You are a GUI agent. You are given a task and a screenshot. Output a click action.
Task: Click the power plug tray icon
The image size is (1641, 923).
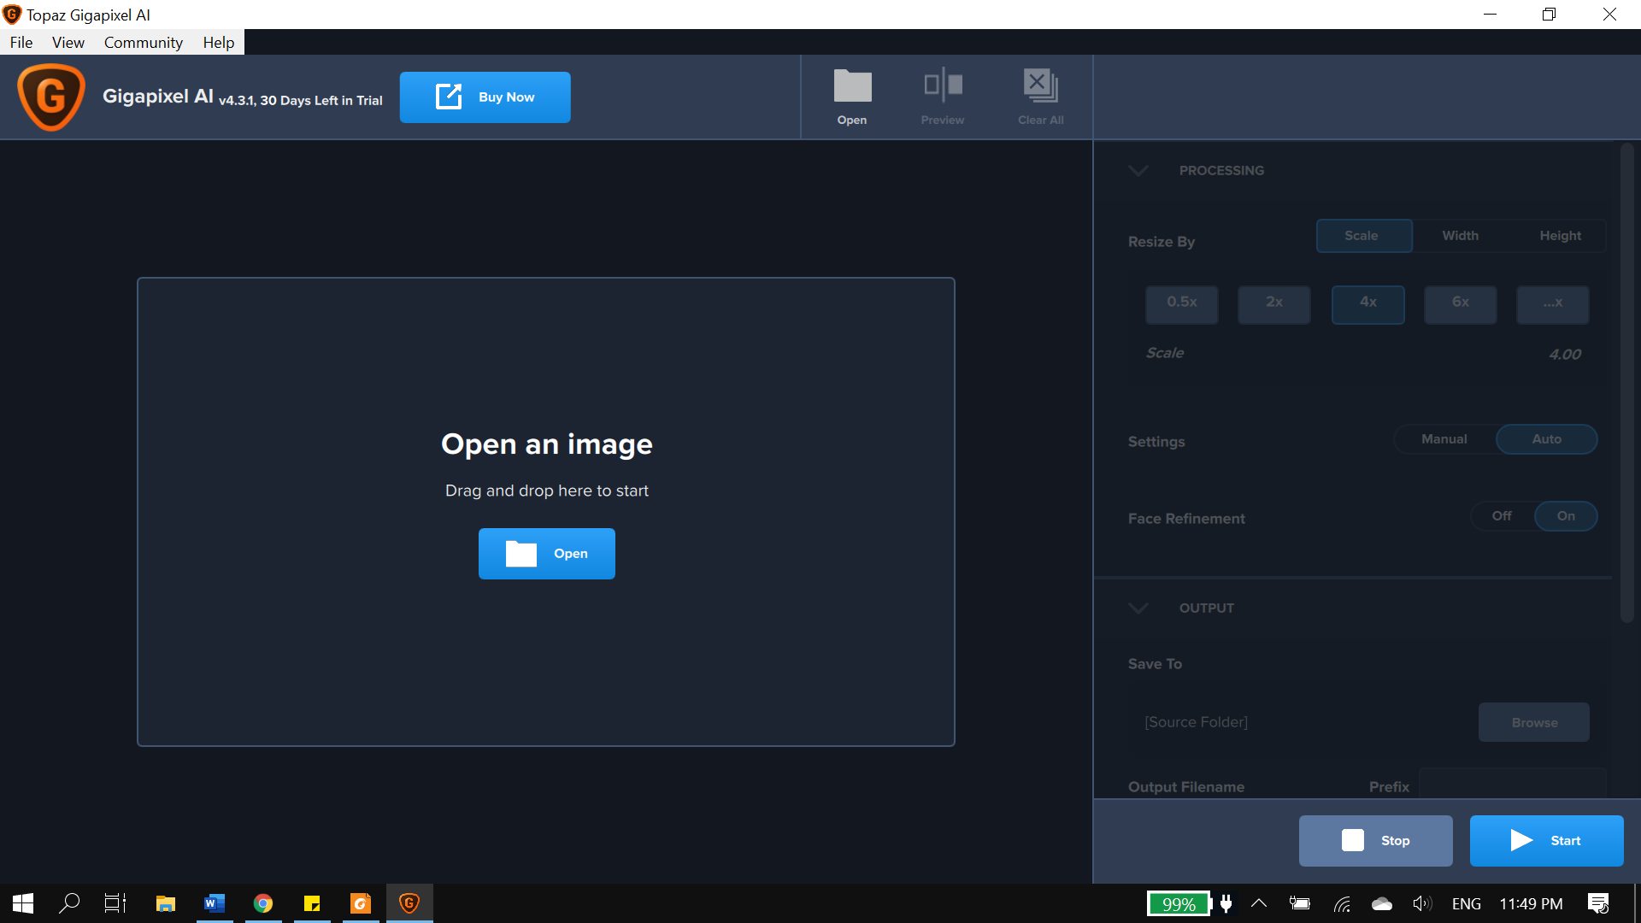pyautogui.click(x=1226, y=903)
